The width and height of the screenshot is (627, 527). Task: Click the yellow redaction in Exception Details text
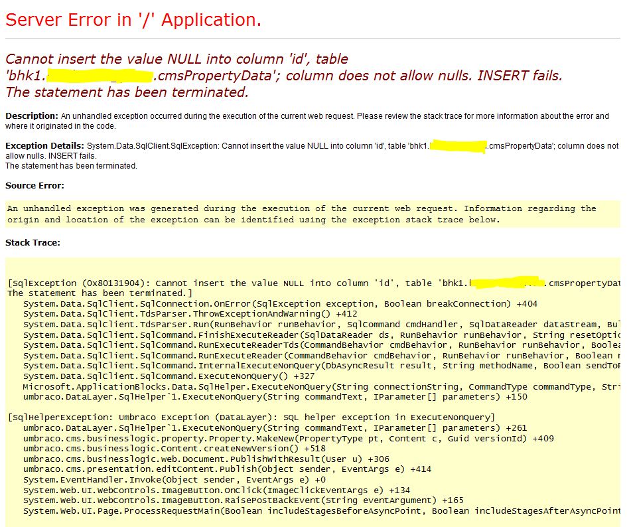458,145
